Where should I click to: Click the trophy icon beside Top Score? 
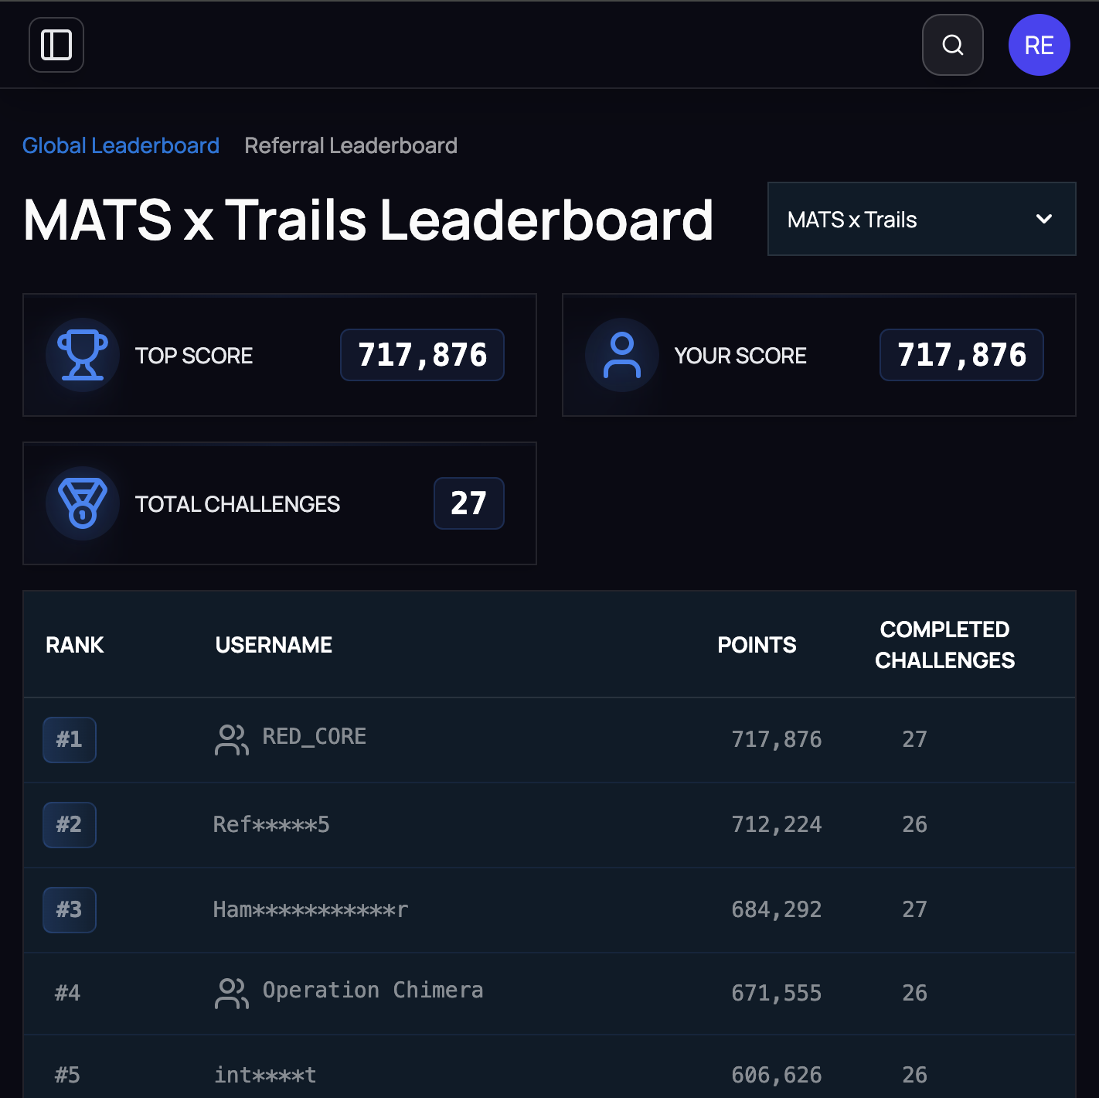[82, 355]
